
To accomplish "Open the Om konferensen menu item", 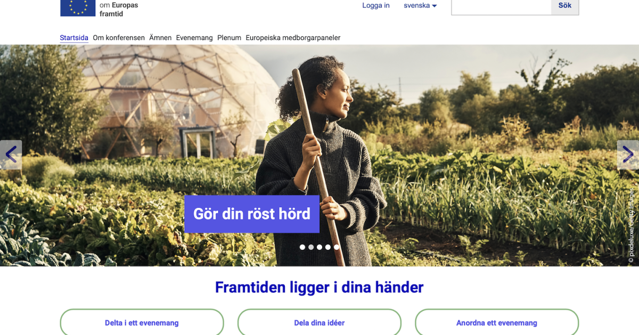I will pos(119,38).
